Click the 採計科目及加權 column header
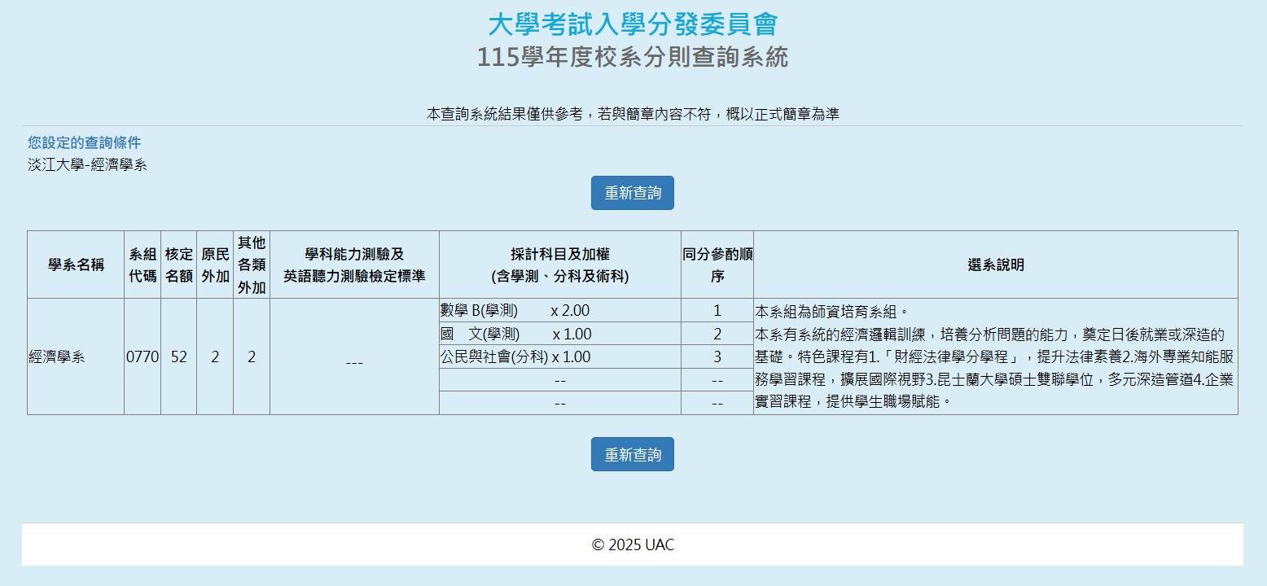Viewport: 1267px width, 586px height. tap(559, 265)
